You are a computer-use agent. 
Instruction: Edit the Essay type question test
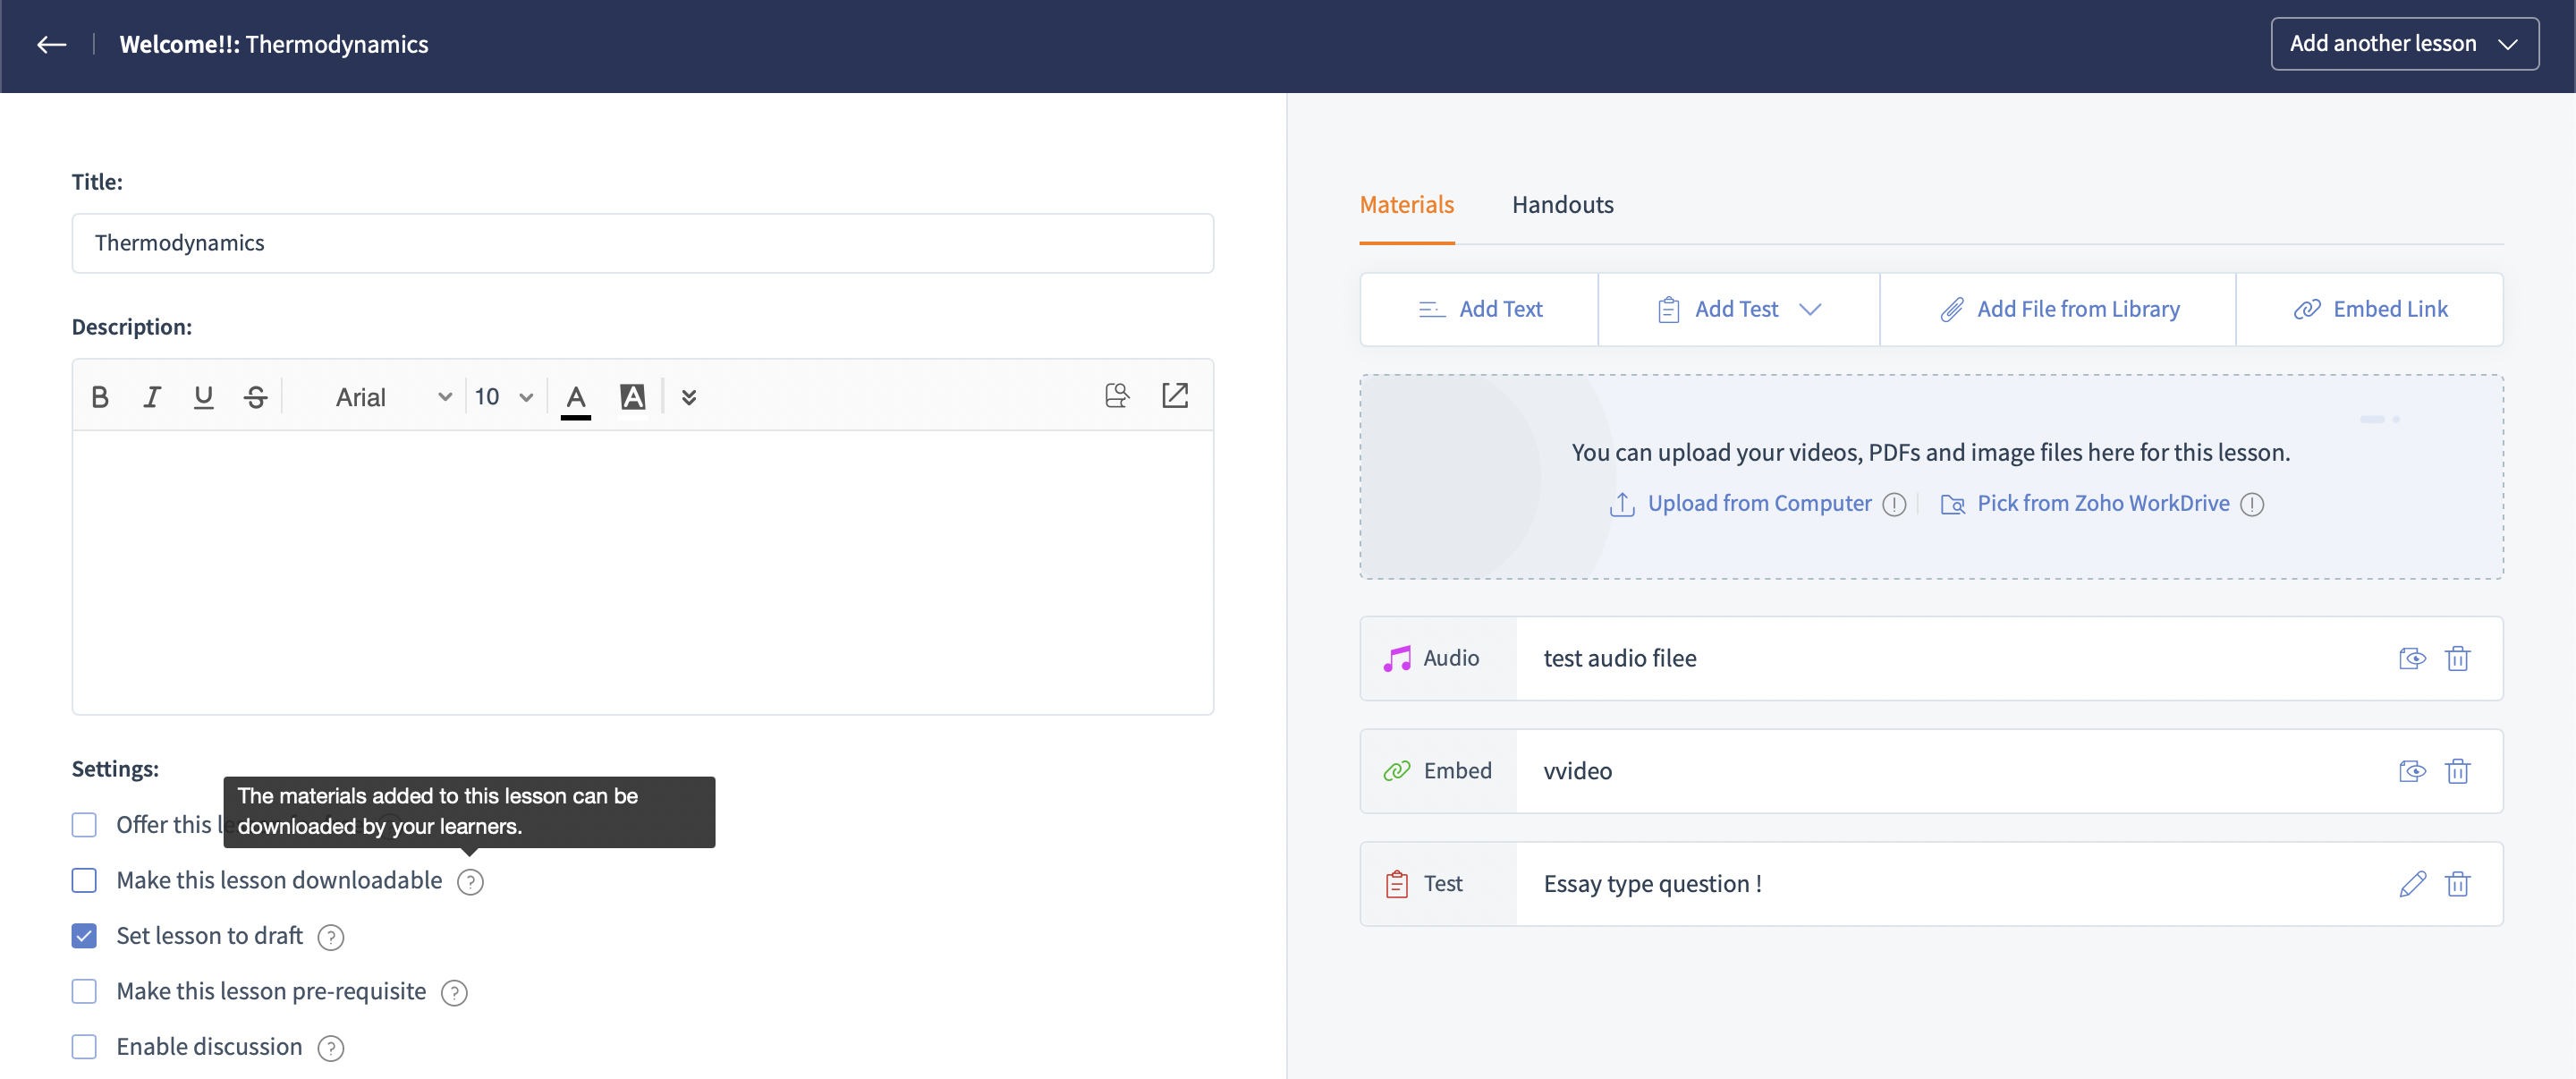tap(2412, 884)
